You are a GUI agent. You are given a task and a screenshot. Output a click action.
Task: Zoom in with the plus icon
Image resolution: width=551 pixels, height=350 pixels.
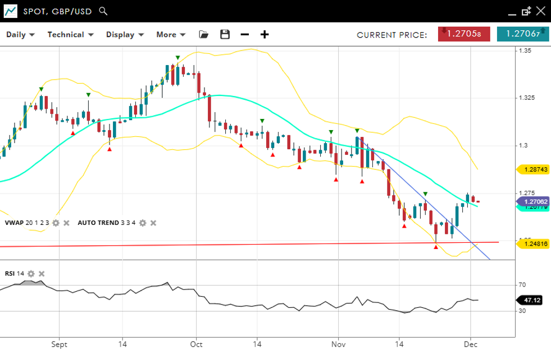(265, 34)
